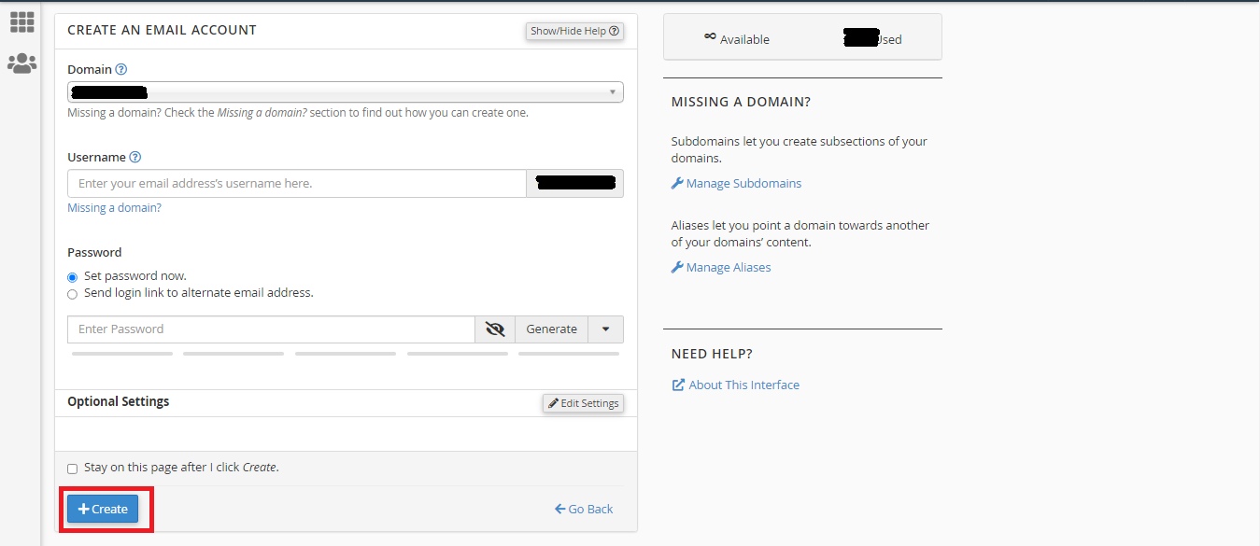Open the About This Interface link
This screenshot has height=546, width=1260.
pos(736,385)
